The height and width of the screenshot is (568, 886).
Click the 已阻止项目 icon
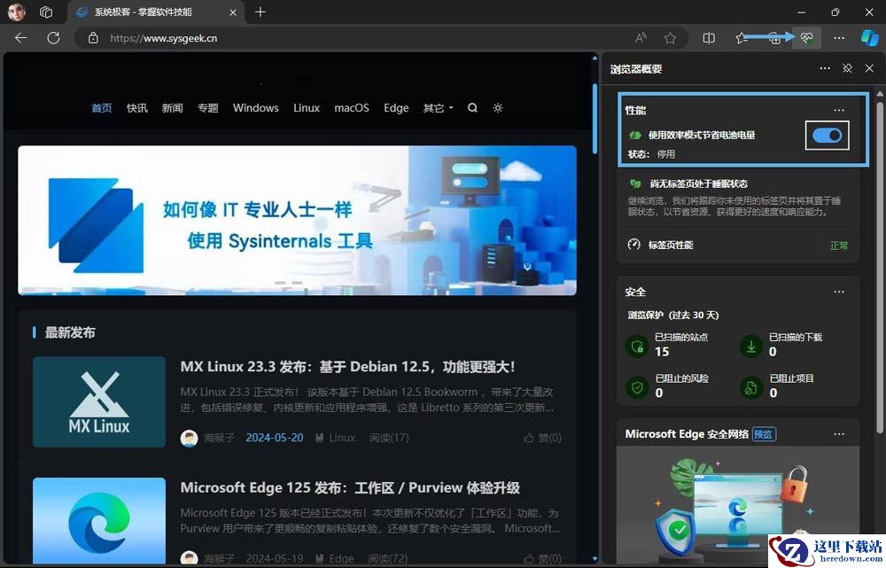pyautogui.click(x=751, y=388)
